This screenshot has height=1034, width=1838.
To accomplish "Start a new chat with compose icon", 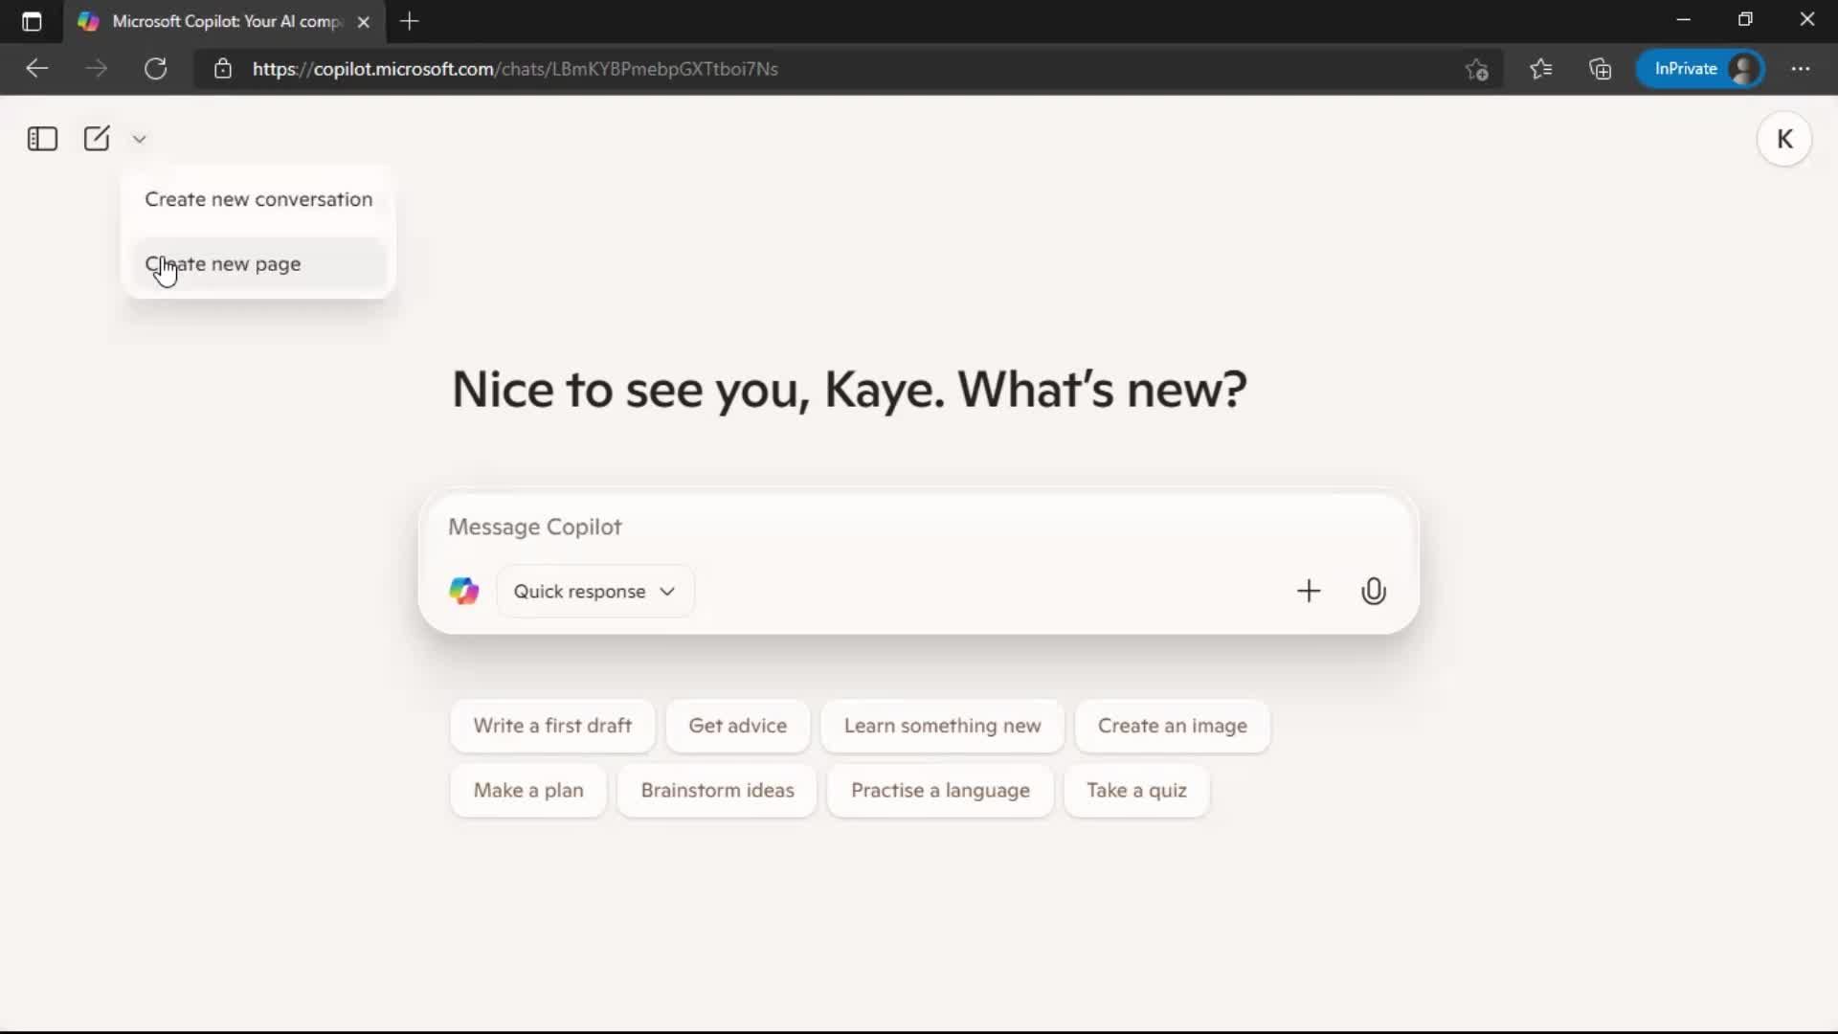I will 97,139.
